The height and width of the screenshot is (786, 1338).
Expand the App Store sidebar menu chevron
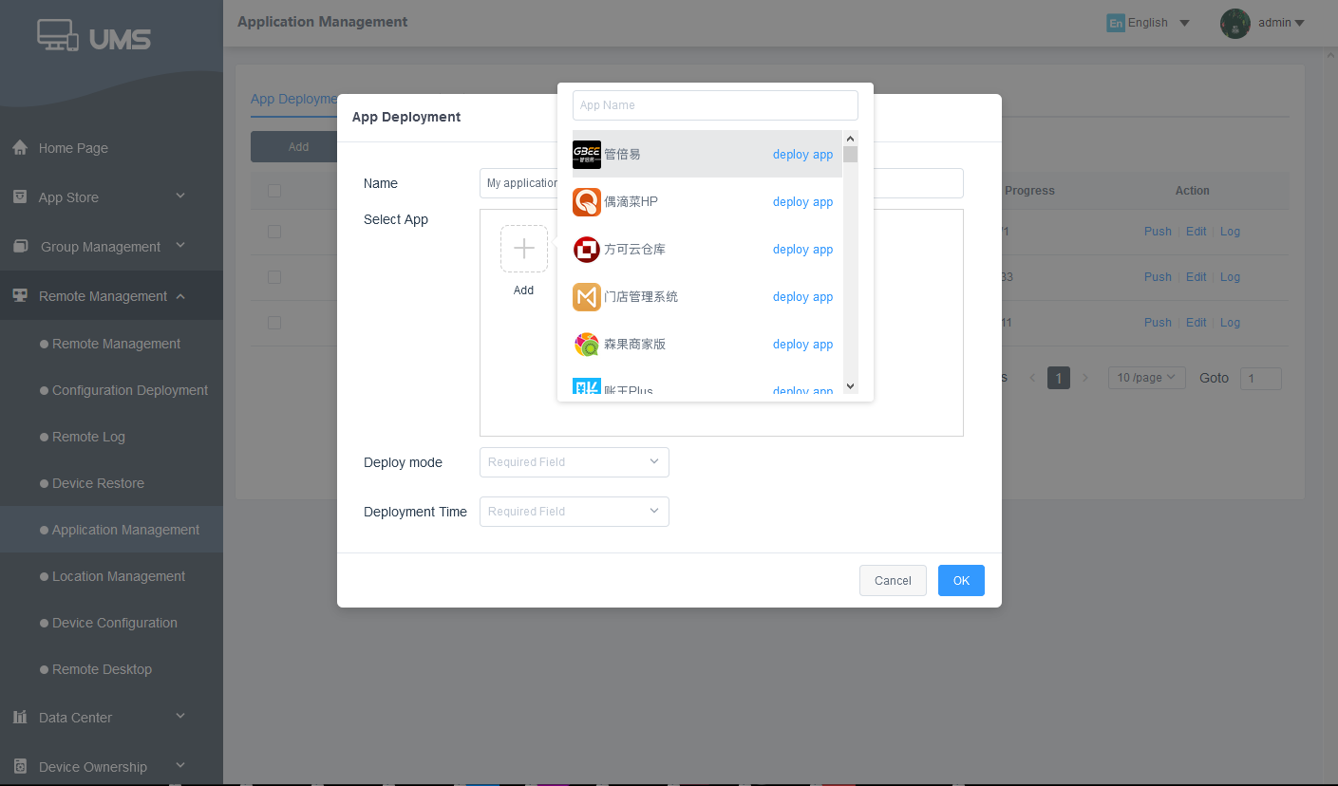[180, 196]
